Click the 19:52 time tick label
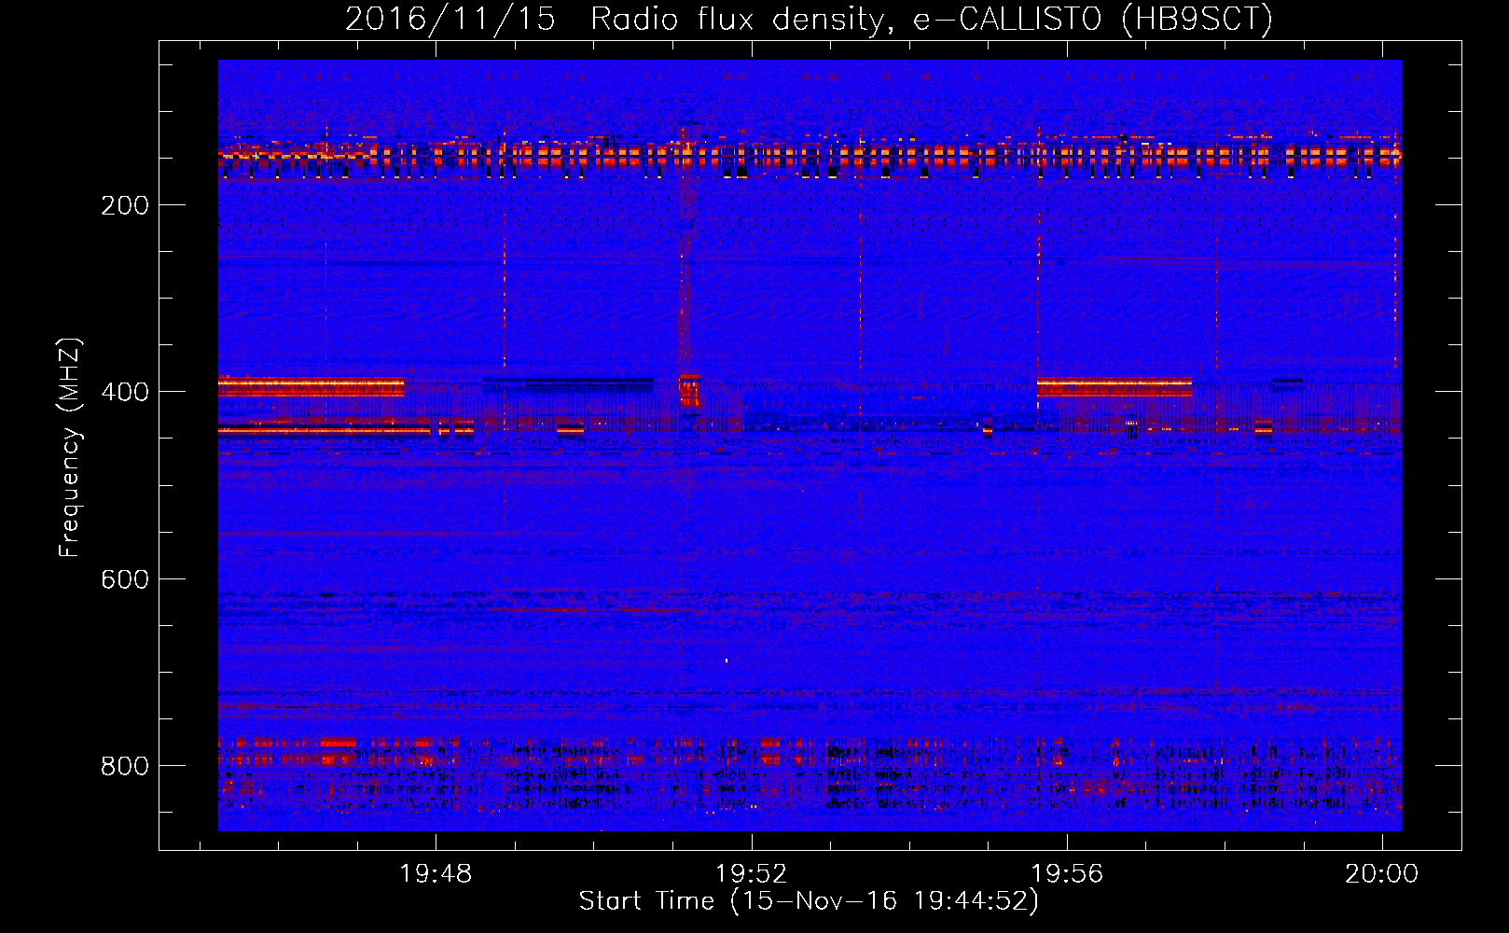The image size is (1509, 933). 751,874
